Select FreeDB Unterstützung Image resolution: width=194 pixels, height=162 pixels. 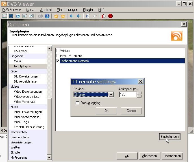coord(29,127)
